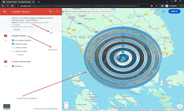View the site lock icon in address bar
This screenshot has width=184, height=111.
pyautogui.click(x=18, y=6)
